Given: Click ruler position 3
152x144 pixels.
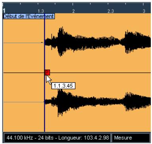Looking at the screenshot, I should pyautogui.click(x=144, y=11).
